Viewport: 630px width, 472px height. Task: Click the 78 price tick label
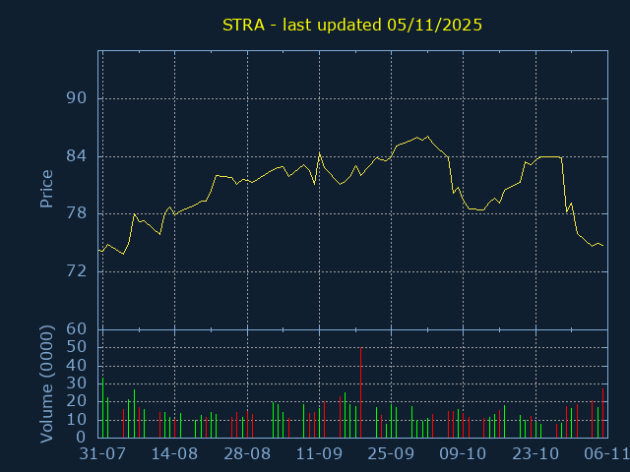pyautogui.click(x=77, y=213)
